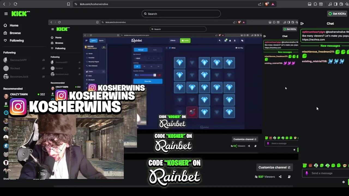The height and width of the screenshot is (196, 349).
Task: Click the green Wallet button in Rainbet
Action: (x=185, y=41)
